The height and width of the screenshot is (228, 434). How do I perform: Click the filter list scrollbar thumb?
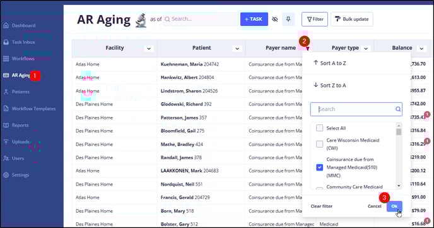pyautogui.click(x=399, y=132)
